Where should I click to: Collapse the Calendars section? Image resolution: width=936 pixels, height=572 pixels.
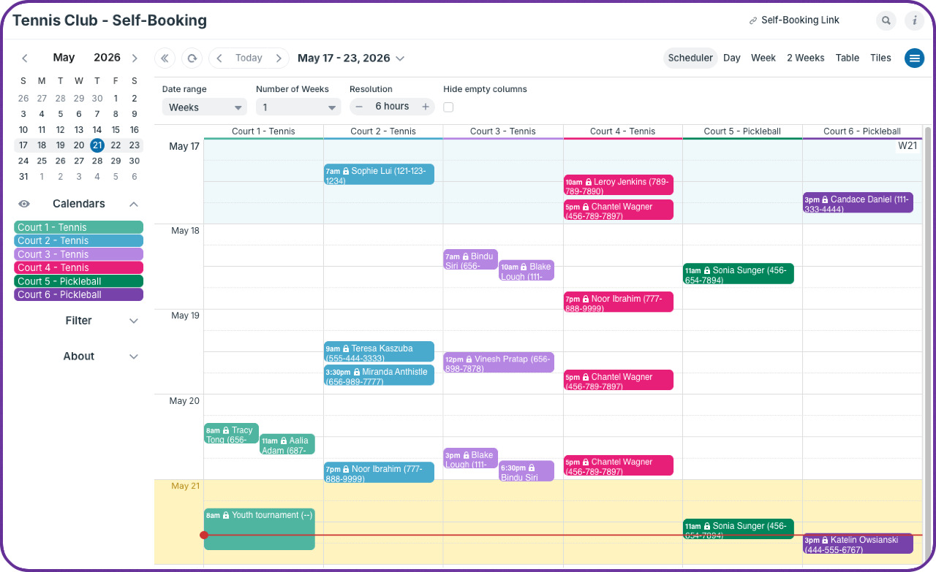click(x=134, y=204)
